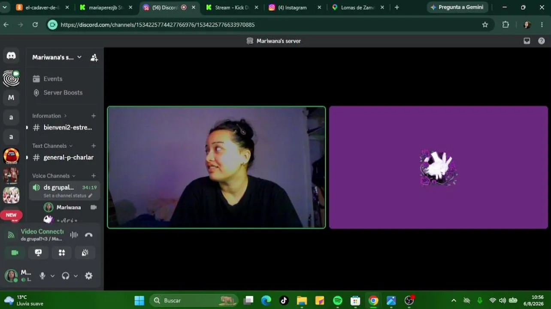Screen dimensions: 551x309
Task: Open Windows Start menu
Action: (139, 300)
